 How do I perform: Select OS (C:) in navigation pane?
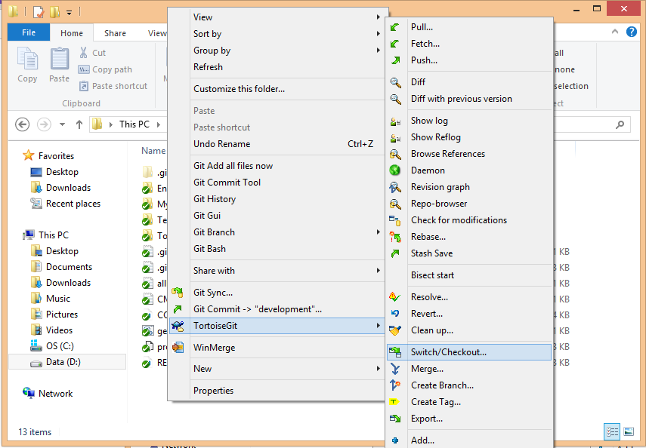click(x=60, y=346)
